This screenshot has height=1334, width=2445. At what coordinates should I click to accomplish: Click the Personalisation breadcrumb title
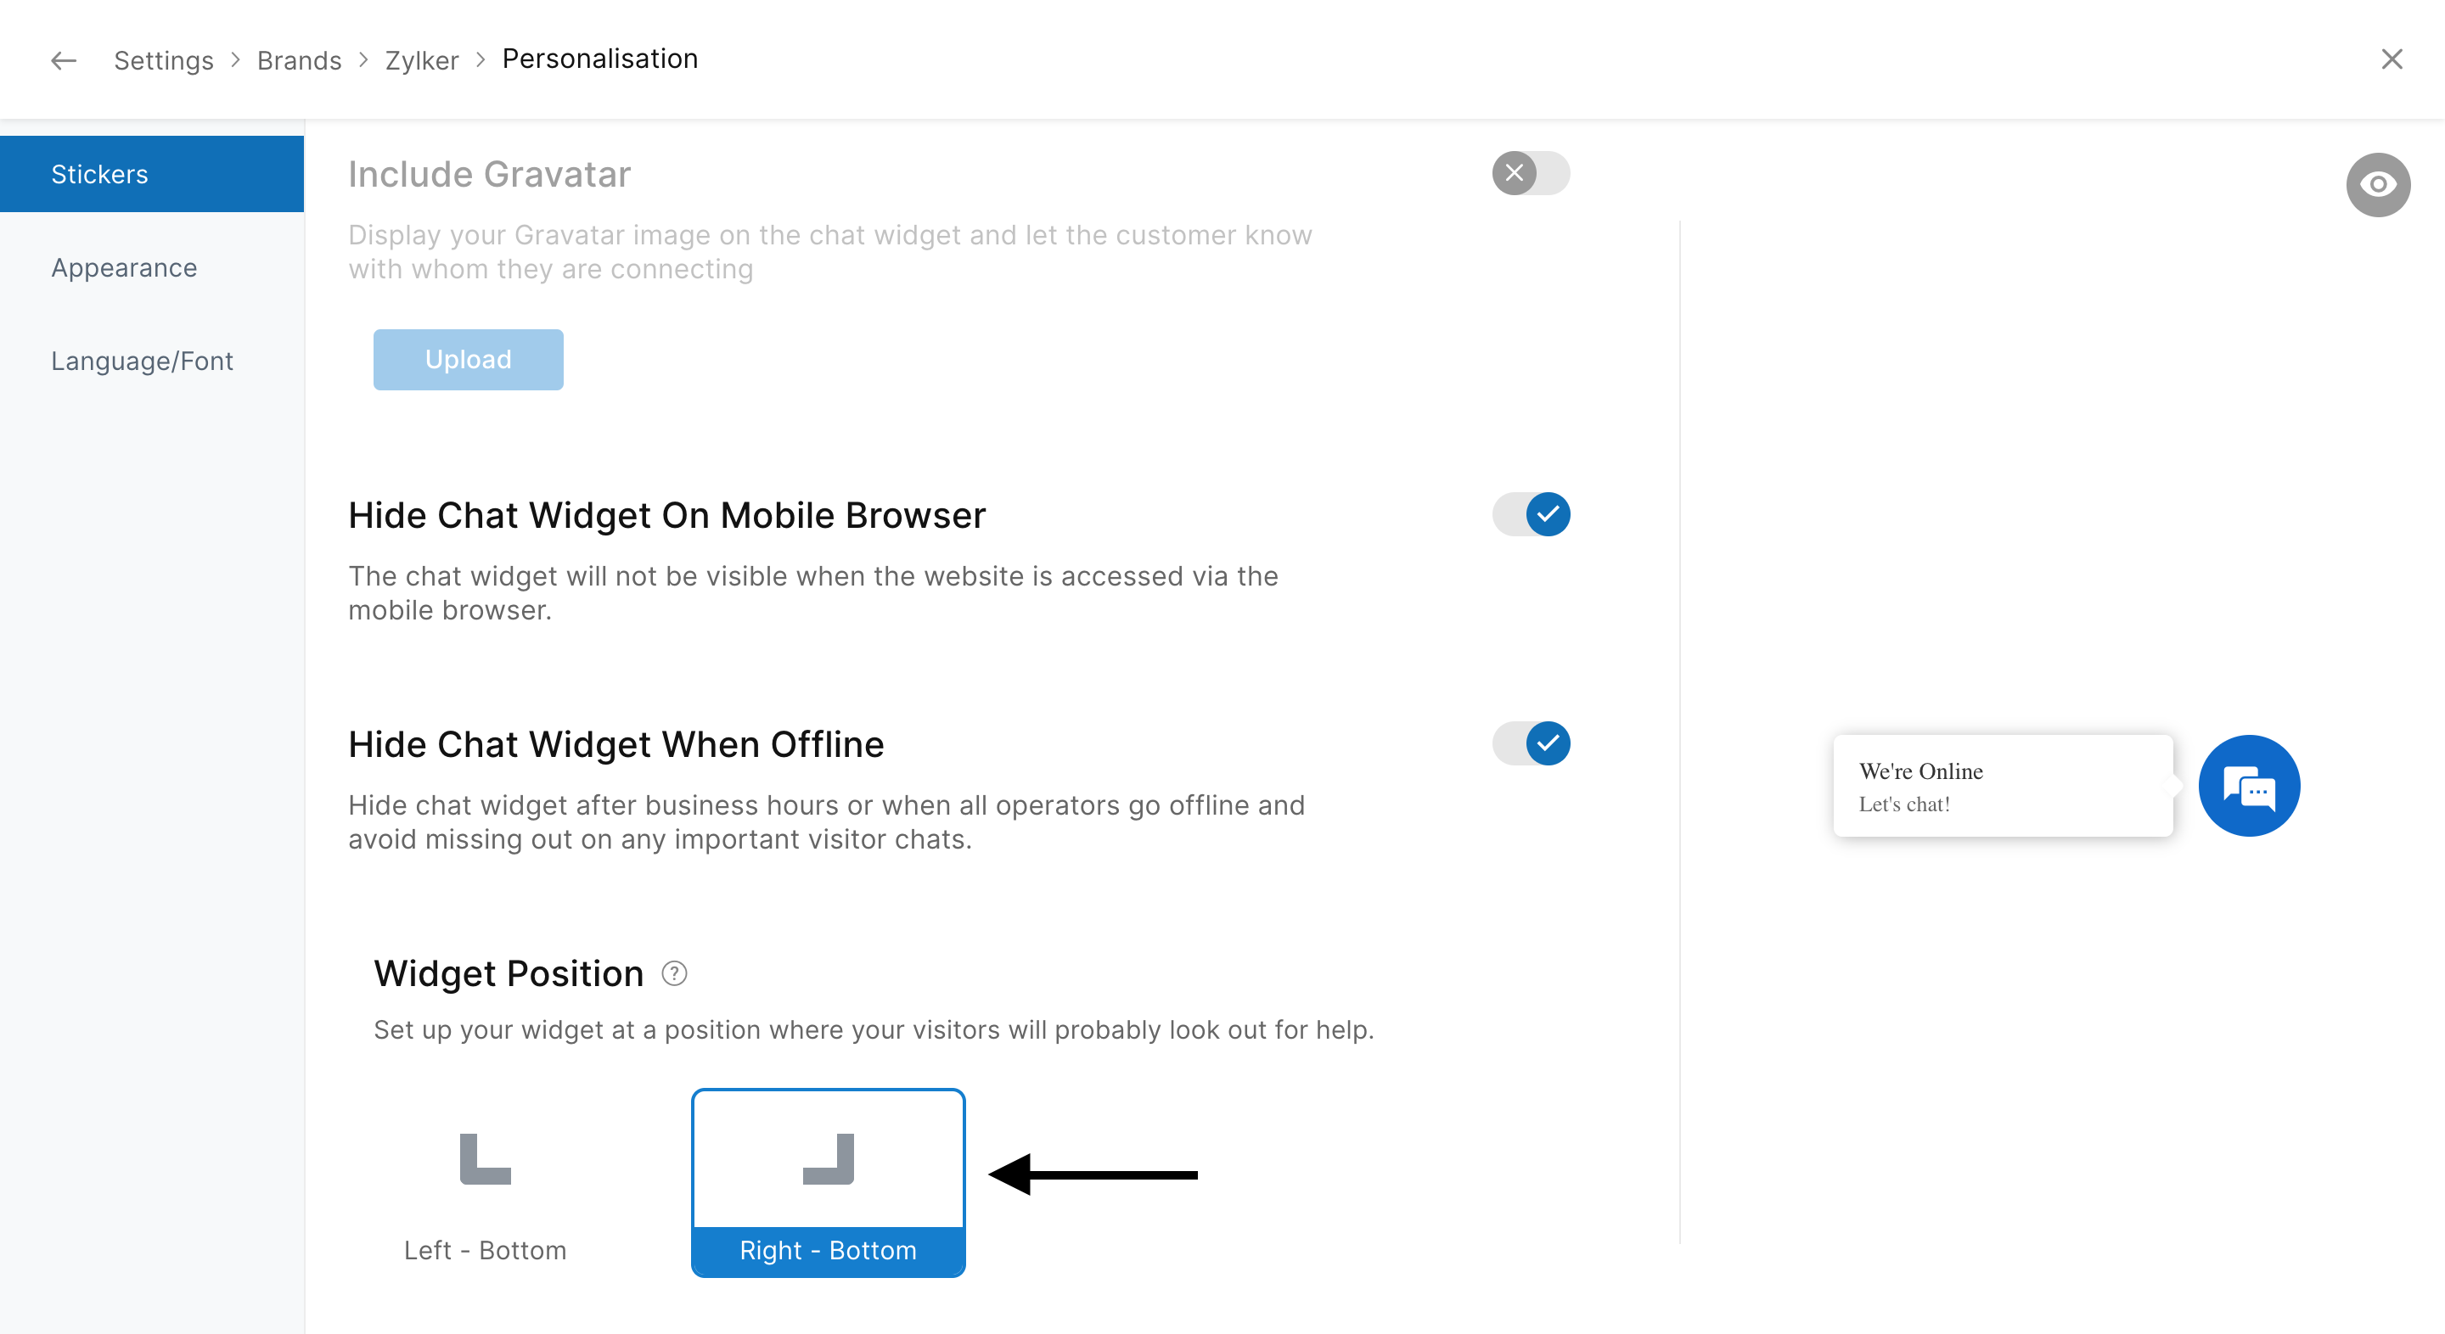tap(600, 59)
